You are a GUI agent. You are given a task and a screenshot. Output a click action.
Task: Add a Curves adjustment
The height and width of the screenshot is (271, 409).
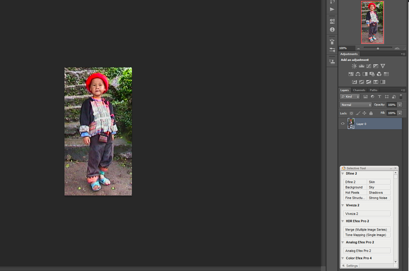tap(369, 66)
